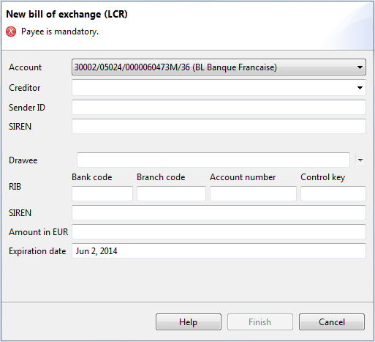Image resolution: width=375 pixels, height=342 pixels.
Task: Edit the Expiration date Jun 2, 2014 field
Action: tap(219, 250)
